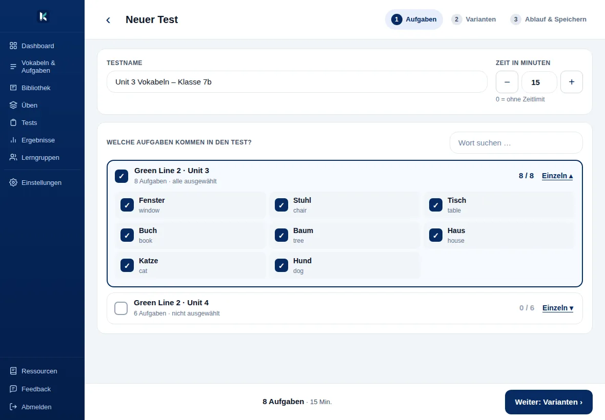Increase minutes with the plus button

coord(572,81)
